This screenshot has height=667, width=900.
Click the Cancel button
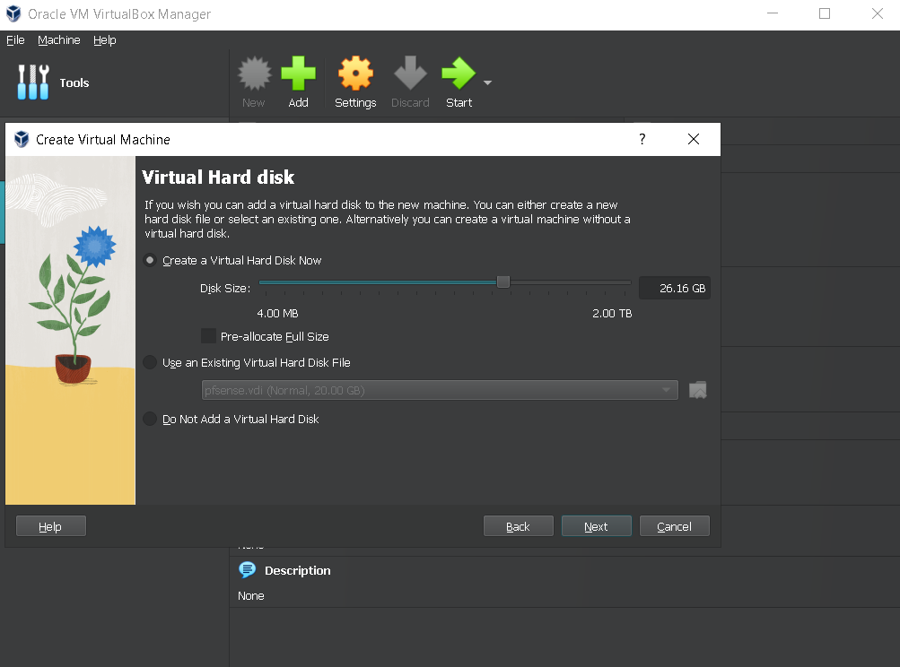pyautogui.click(x=675, y=526)
